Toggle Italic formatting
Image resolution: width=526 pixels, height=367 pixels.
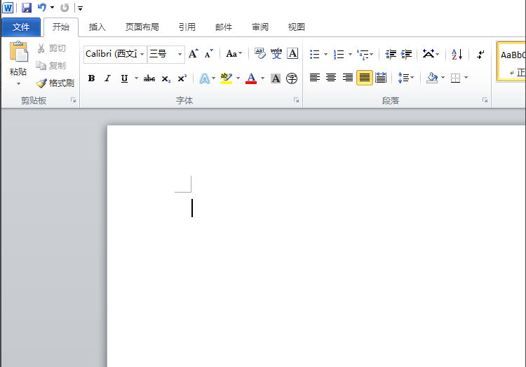pyautogui.click(x=108, y=78)
